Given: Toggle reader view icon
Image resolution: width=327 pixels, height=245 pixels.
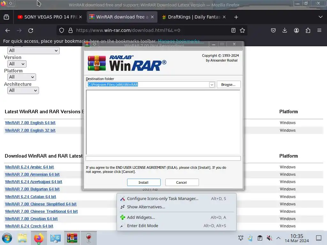Looking at the screenshot, I should click(233, 30).
